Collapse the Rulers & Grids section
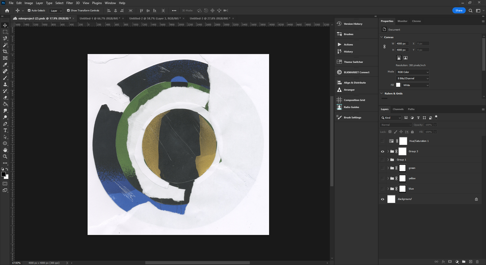Screen dimensions: 486x265 [382, 93]
